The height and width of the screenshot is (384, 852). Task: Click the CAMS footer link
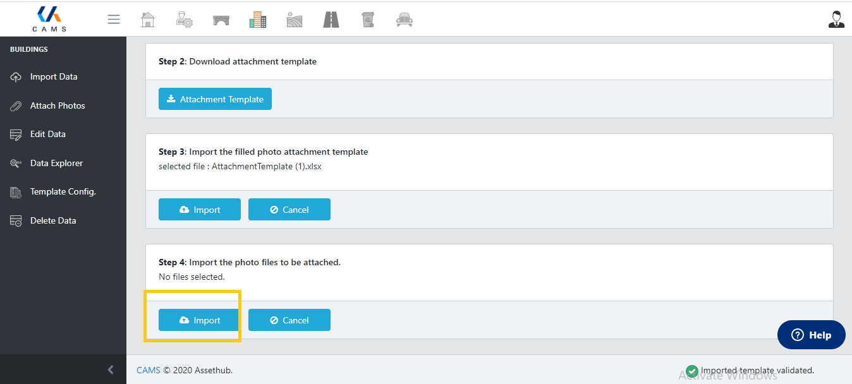point(149,370)
